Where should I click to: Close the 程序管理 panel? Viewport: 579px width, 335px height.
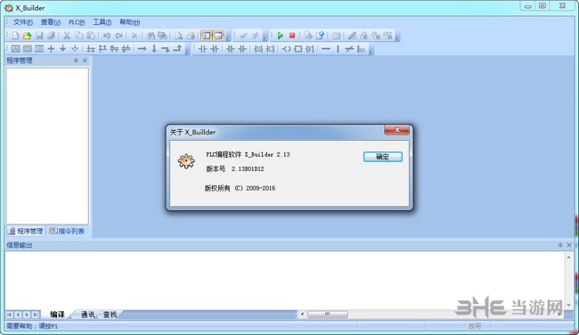85,61
